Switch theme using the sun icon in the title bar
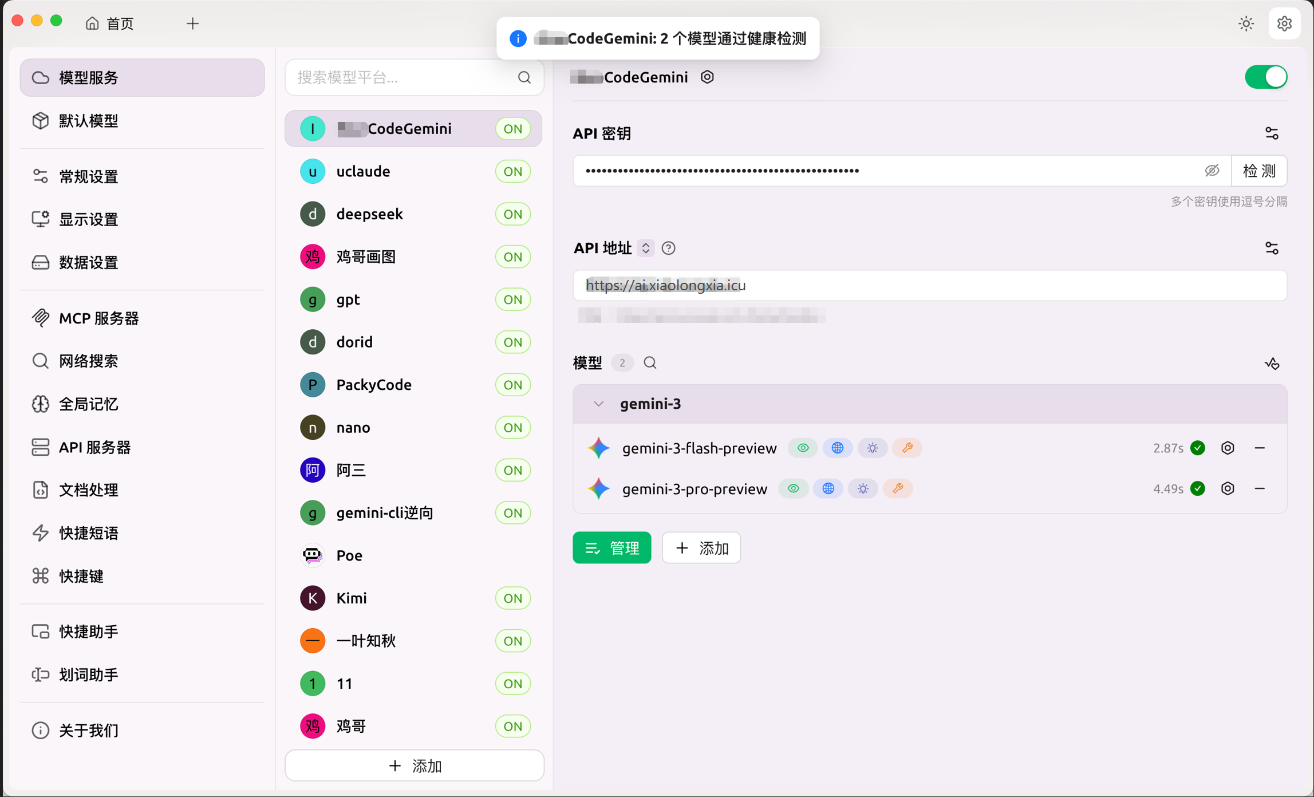 [x=1246, y=23]
